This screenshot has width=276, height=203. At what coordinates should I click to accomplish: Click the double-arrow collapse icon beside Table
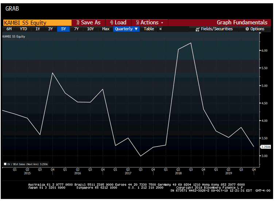pos(160,29)
